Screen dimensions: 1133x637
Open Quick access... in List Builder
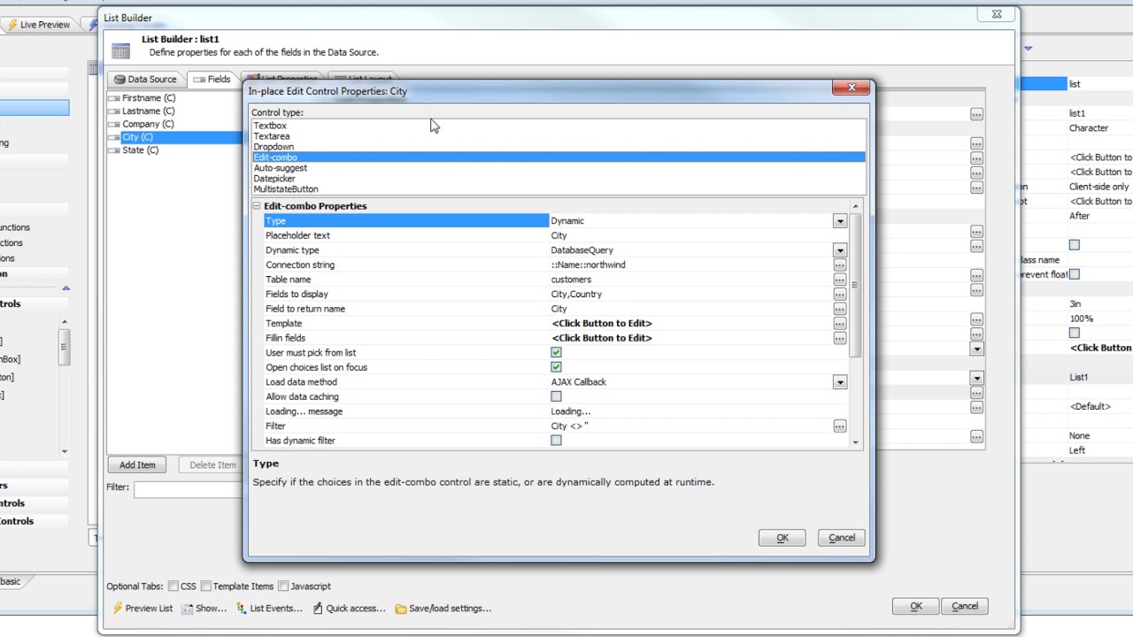click(x=349, y=609)
